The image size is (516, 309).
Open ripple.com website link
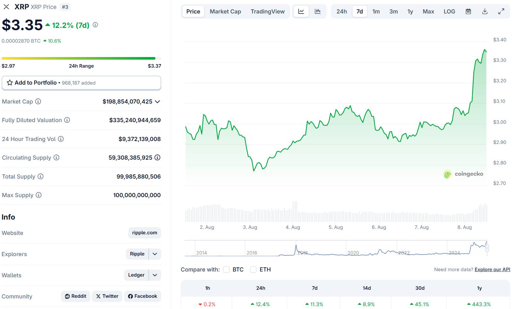pos(145,233)
